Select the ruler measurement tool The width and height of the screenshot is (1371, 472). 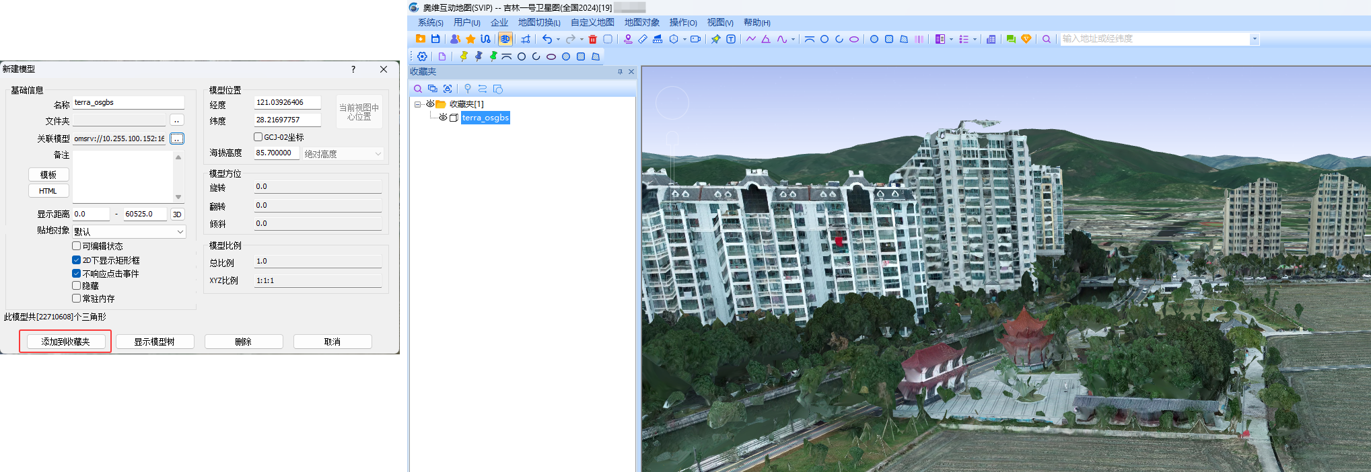[x=643, y=39]
